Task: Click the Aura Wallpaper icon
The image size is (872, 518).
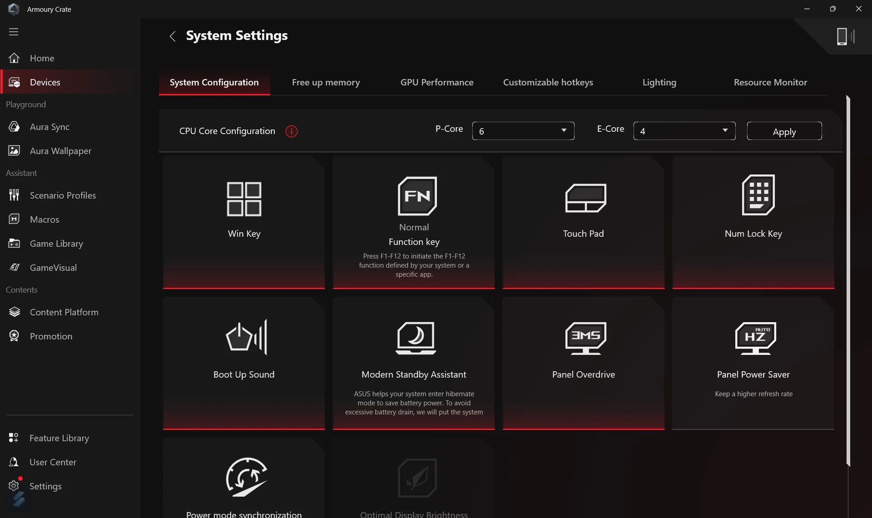Action: click(x=14, y=151)
